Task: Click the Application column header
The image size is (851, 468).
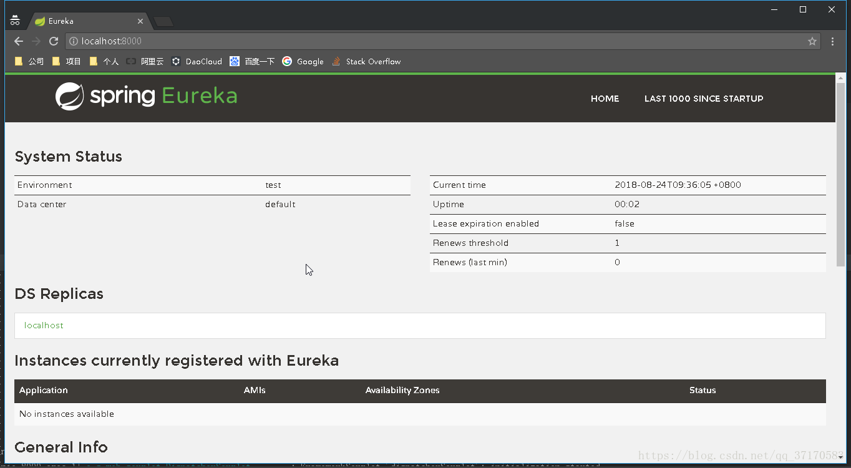Action: [44, 390]
